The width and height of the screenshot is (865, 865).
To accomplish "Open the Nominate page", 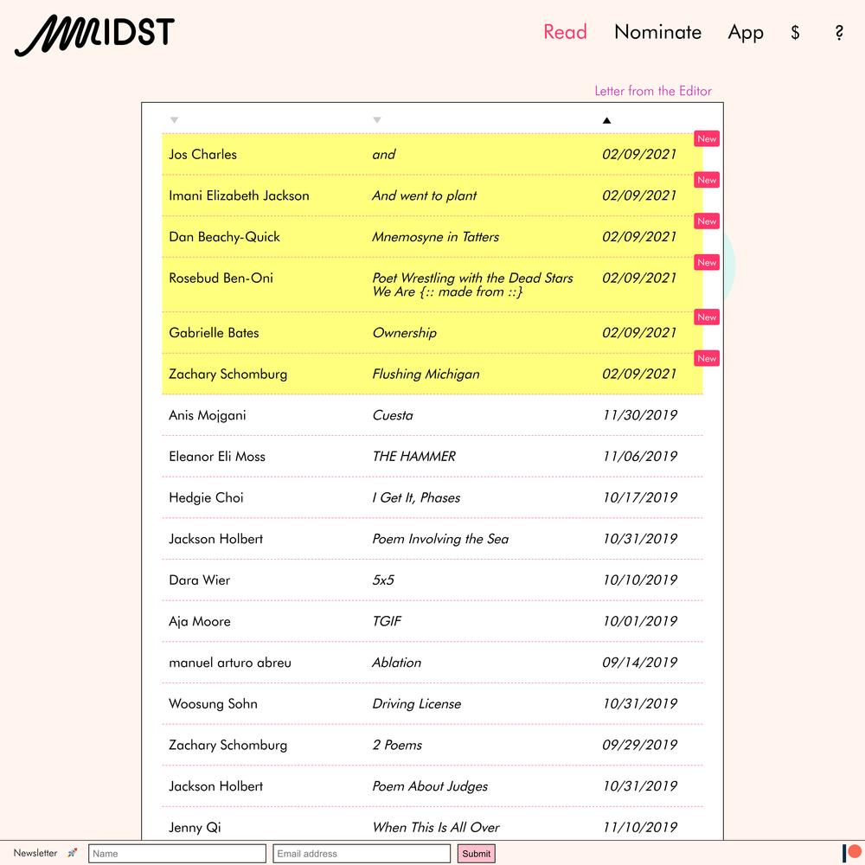I will 657,32.
